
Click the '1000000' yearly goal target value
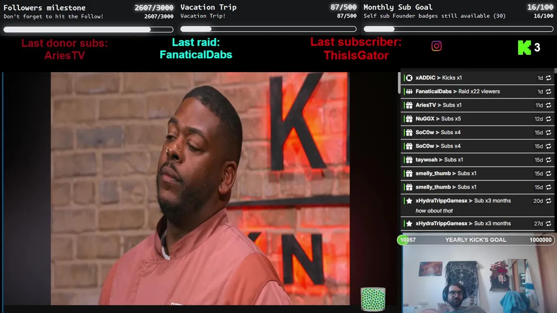pyautogui.click(x=540, y=240)
